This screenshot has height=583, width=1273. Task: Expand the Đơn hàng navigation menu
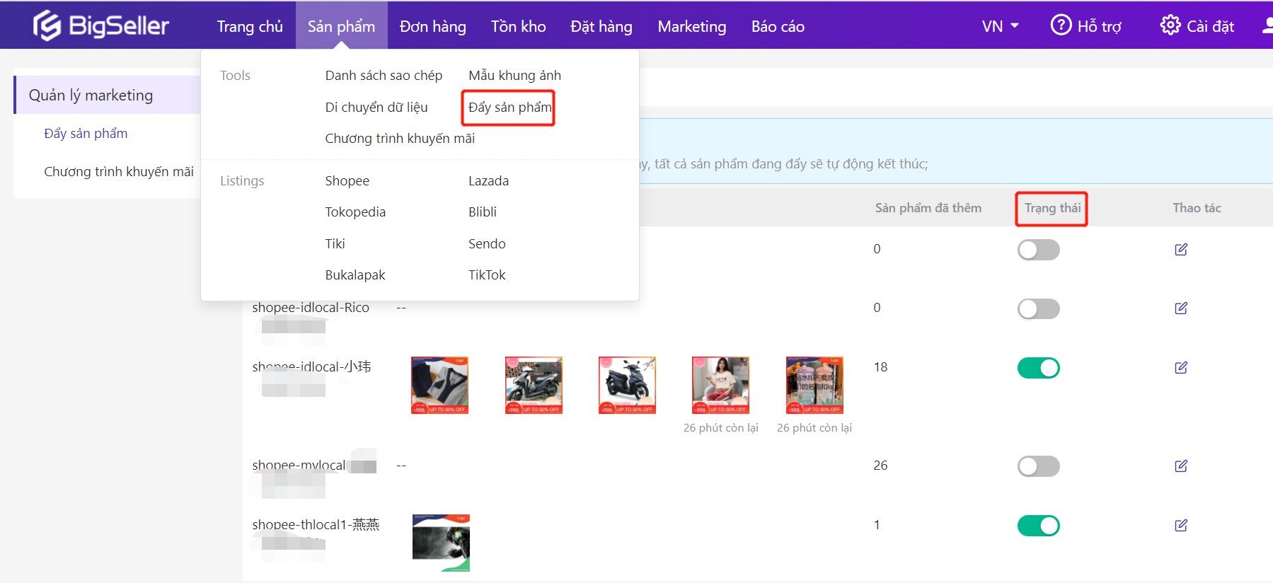[432, 26]
